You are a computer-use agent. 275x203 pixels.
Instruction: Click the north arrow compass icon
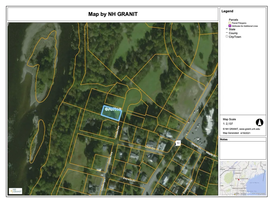click(x=260, y=122)
